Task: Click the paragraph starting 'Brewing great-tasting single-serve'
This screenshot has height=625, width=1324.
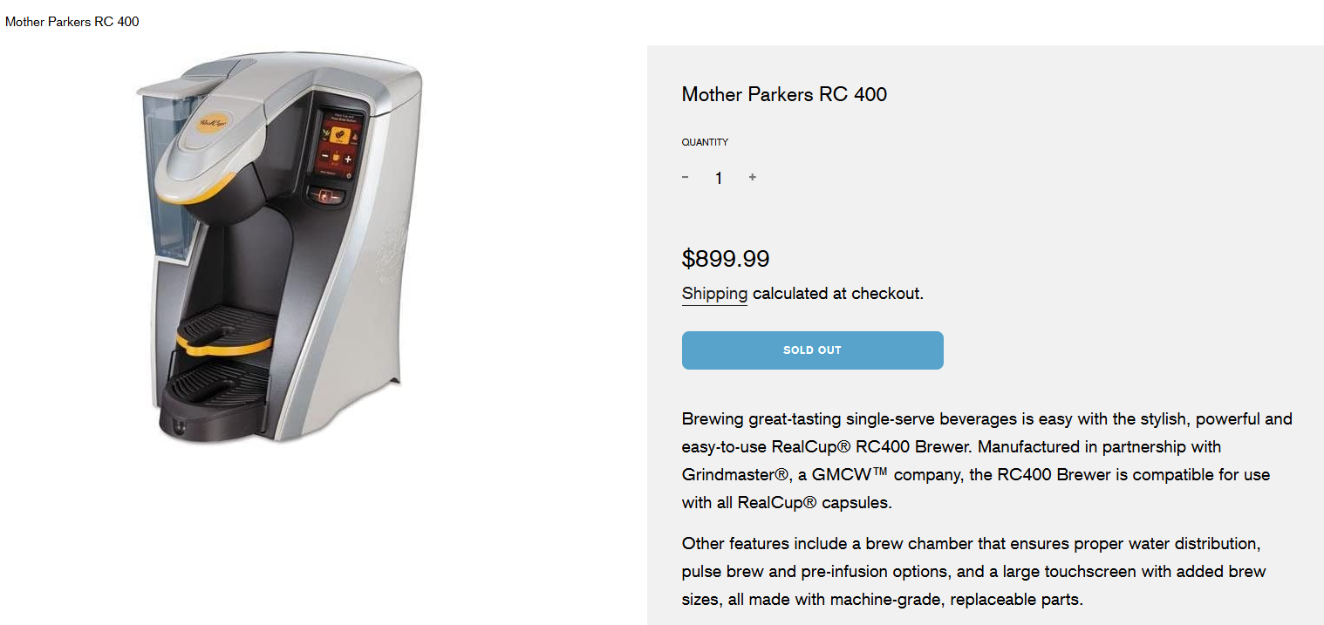Action: pyautogui.click(x=986, y=460)
